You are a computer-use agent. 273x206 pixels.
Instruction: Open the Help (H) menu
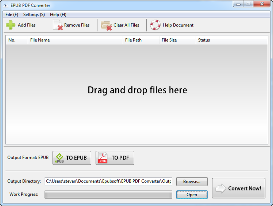(58, 15)
